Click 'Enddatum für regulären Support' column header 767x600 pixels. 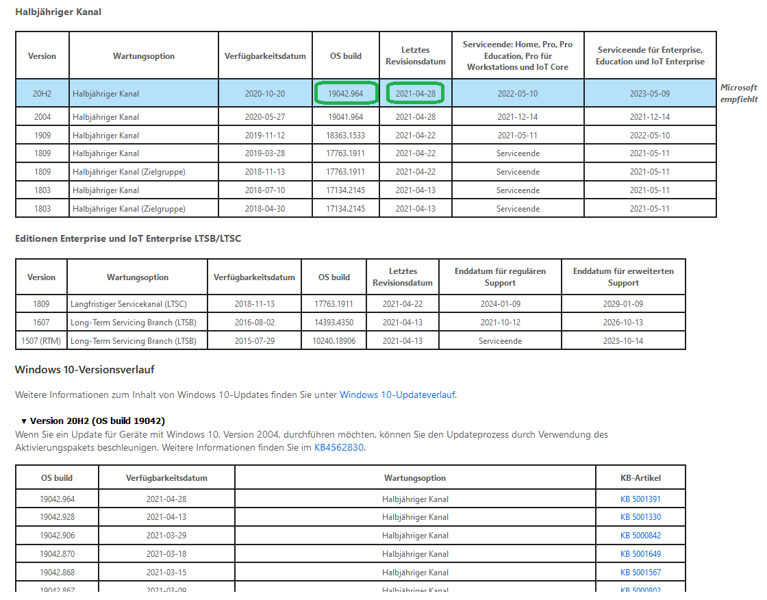click(x=500, y=277)
